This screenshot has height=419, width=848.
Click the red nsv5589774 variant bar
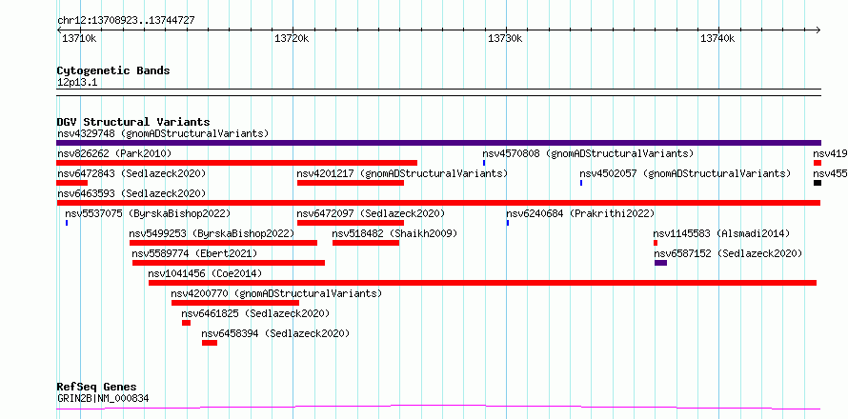(x=229, y=263)
